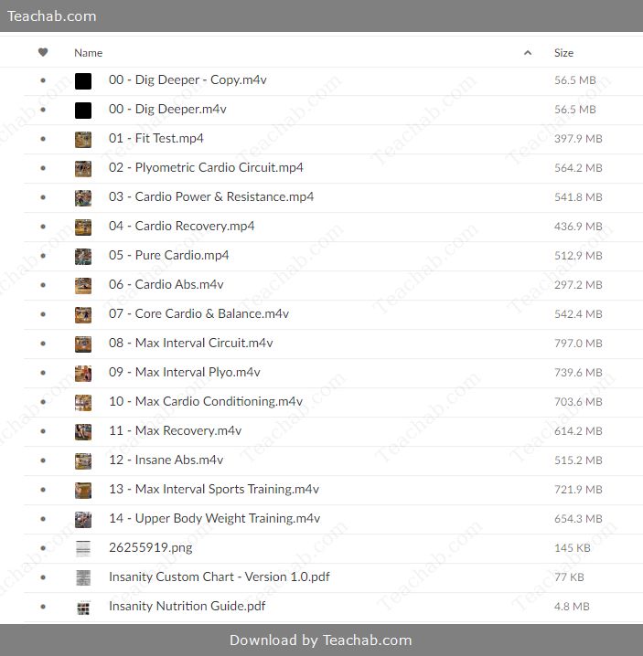Click thumbnail of 06 - Cardio Abs.m4v

tap(83, 286)
